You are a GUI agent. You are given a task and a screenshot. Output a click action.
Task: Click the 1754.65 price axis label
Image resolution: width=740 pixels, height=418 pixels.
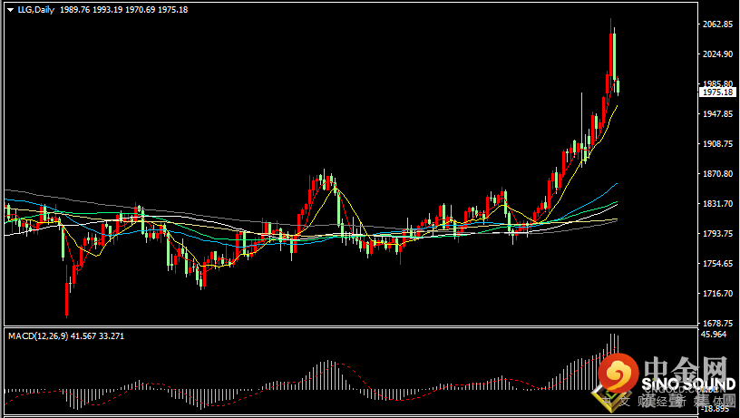pyautogui.click(x=717, y=263)
